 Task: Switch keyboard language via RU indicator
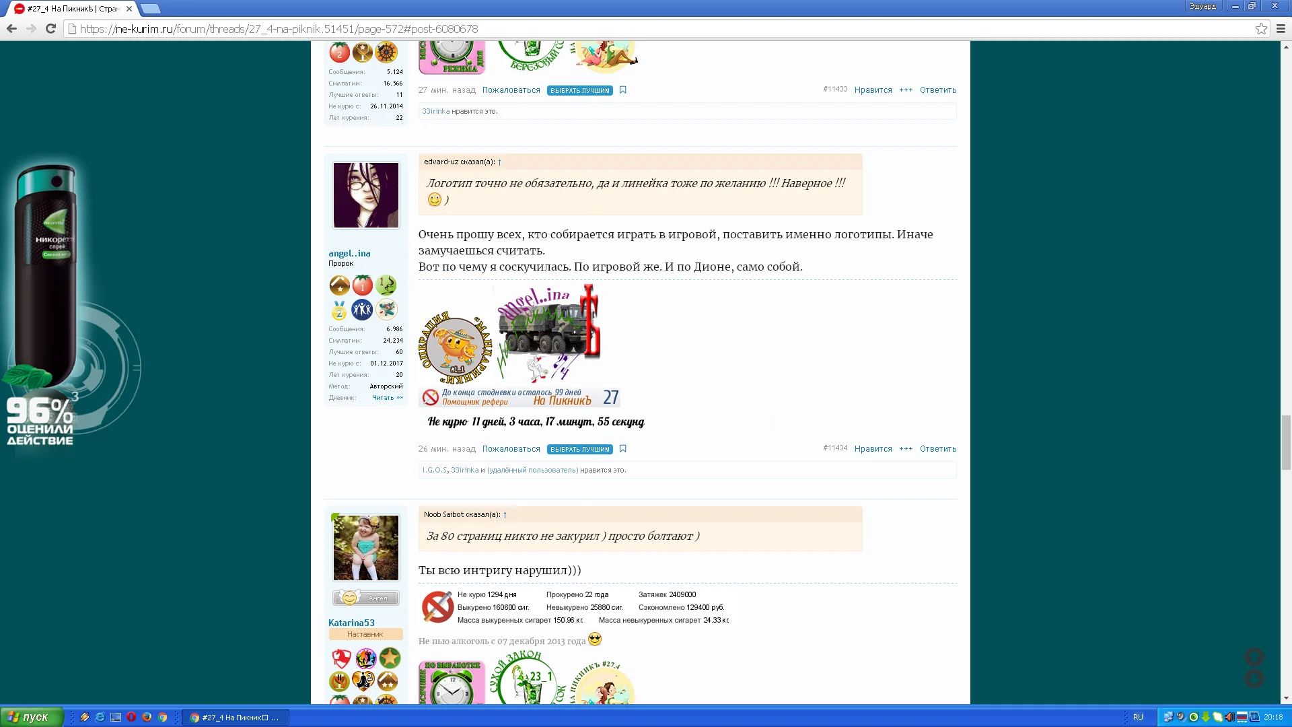1138,717
